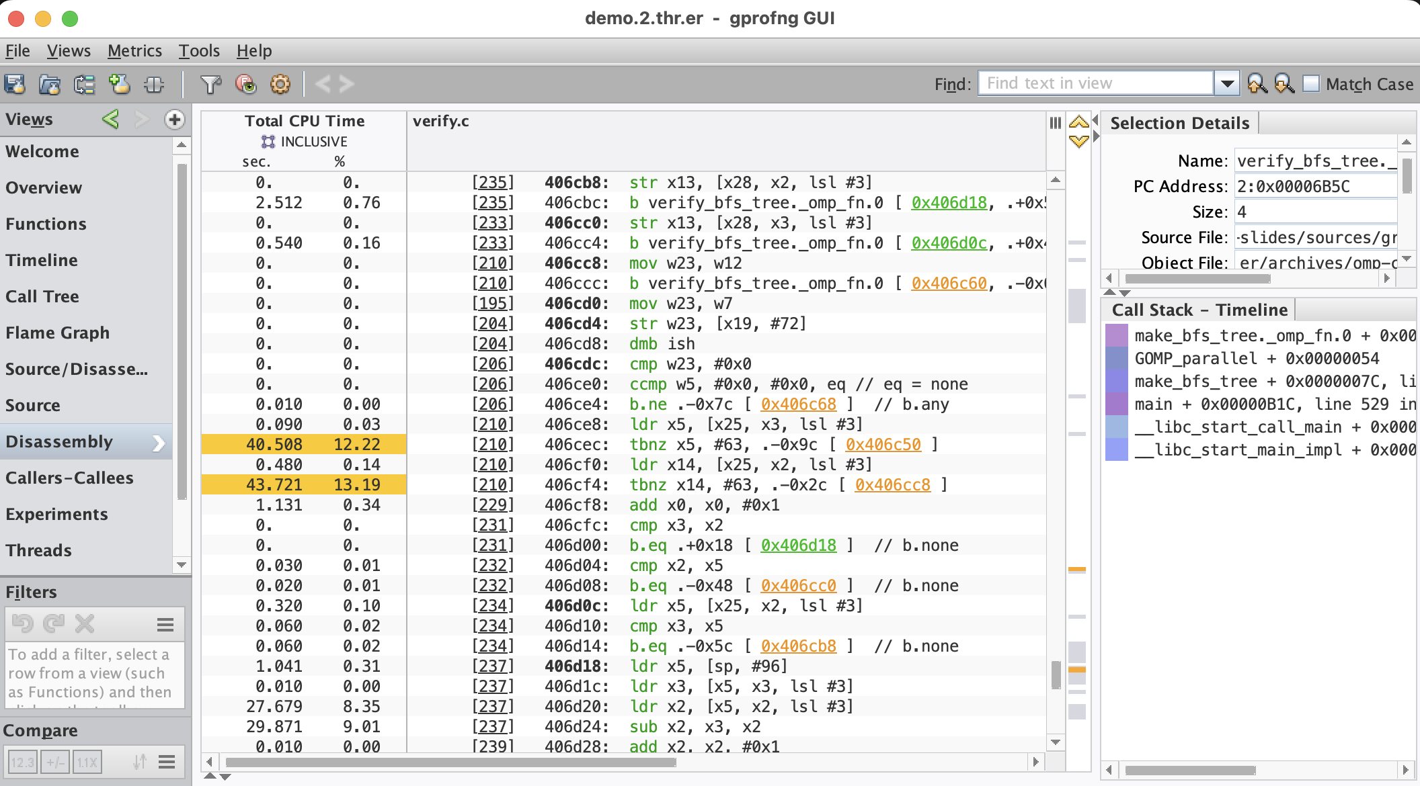Click the function visibility eye icon
Viewport: 1420px width, 786px height.
245,84
